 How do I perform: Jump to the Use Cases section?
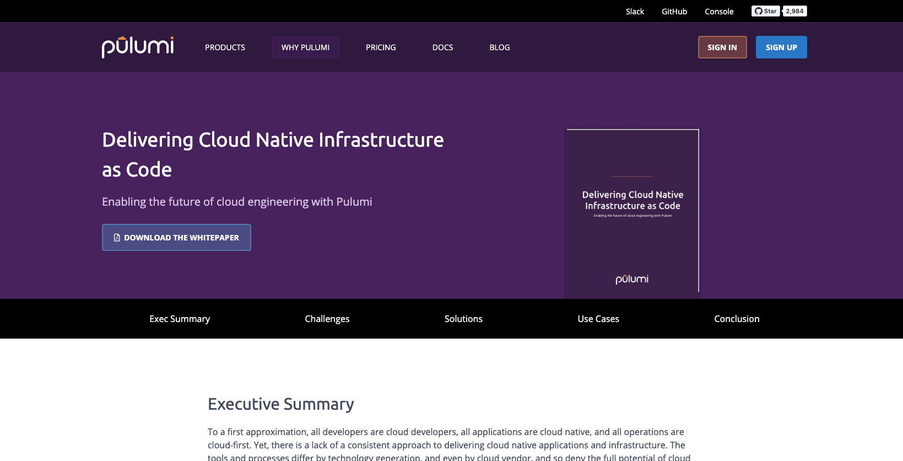[598, 319]
